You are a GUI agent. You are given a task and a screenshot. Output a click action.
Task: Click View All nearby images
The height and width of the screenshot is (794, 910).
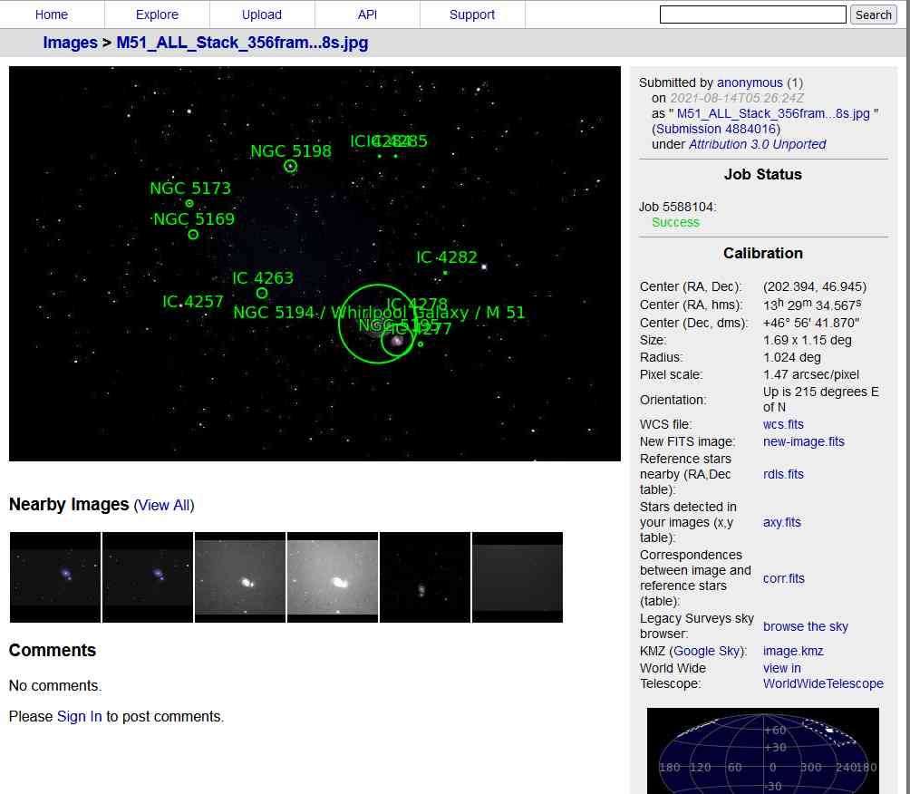click(x=164, y=506)
